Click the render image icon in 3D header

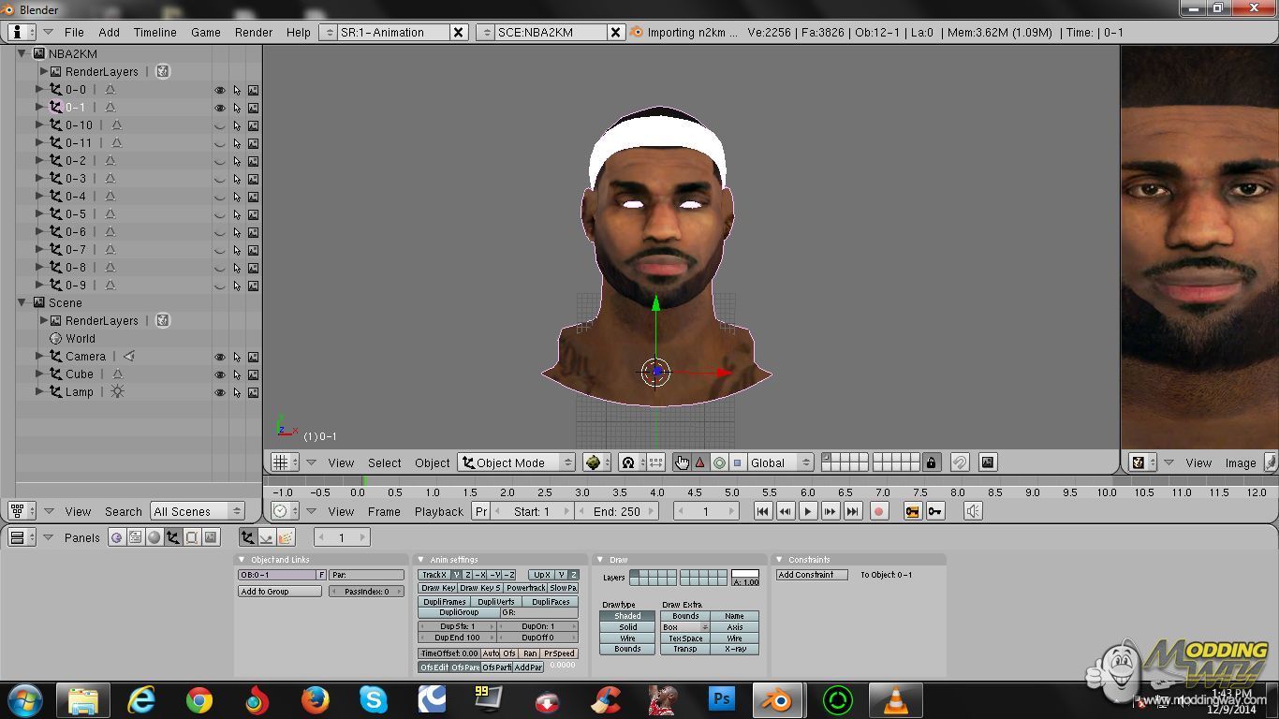(987, 462)
